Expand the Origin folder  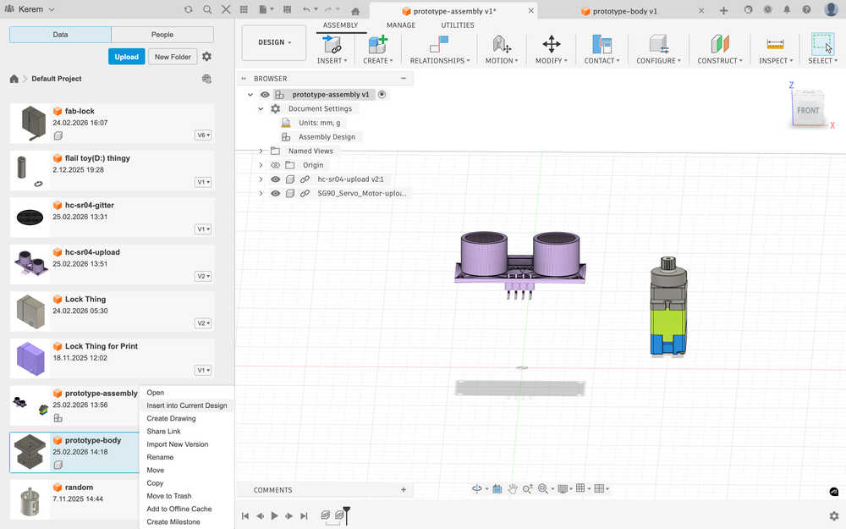point(261,165)
